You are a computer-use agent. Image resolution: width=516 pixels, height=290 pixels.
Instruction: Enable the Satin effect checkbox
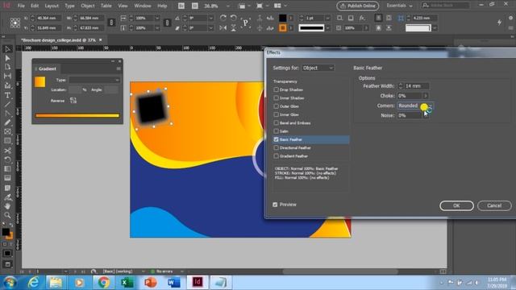(x=276, y=130)
